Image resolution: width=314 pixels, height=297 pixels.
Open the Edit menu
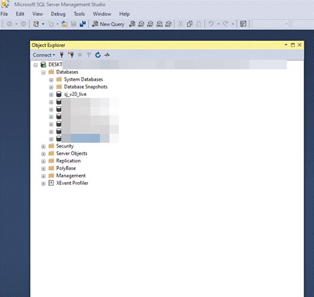20,14
